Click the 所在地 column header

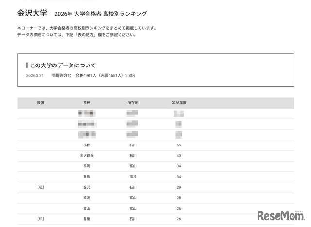(x=133, y=103)
